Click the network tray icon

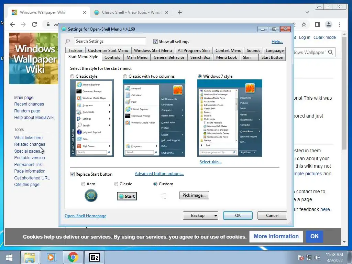point(309,257)
